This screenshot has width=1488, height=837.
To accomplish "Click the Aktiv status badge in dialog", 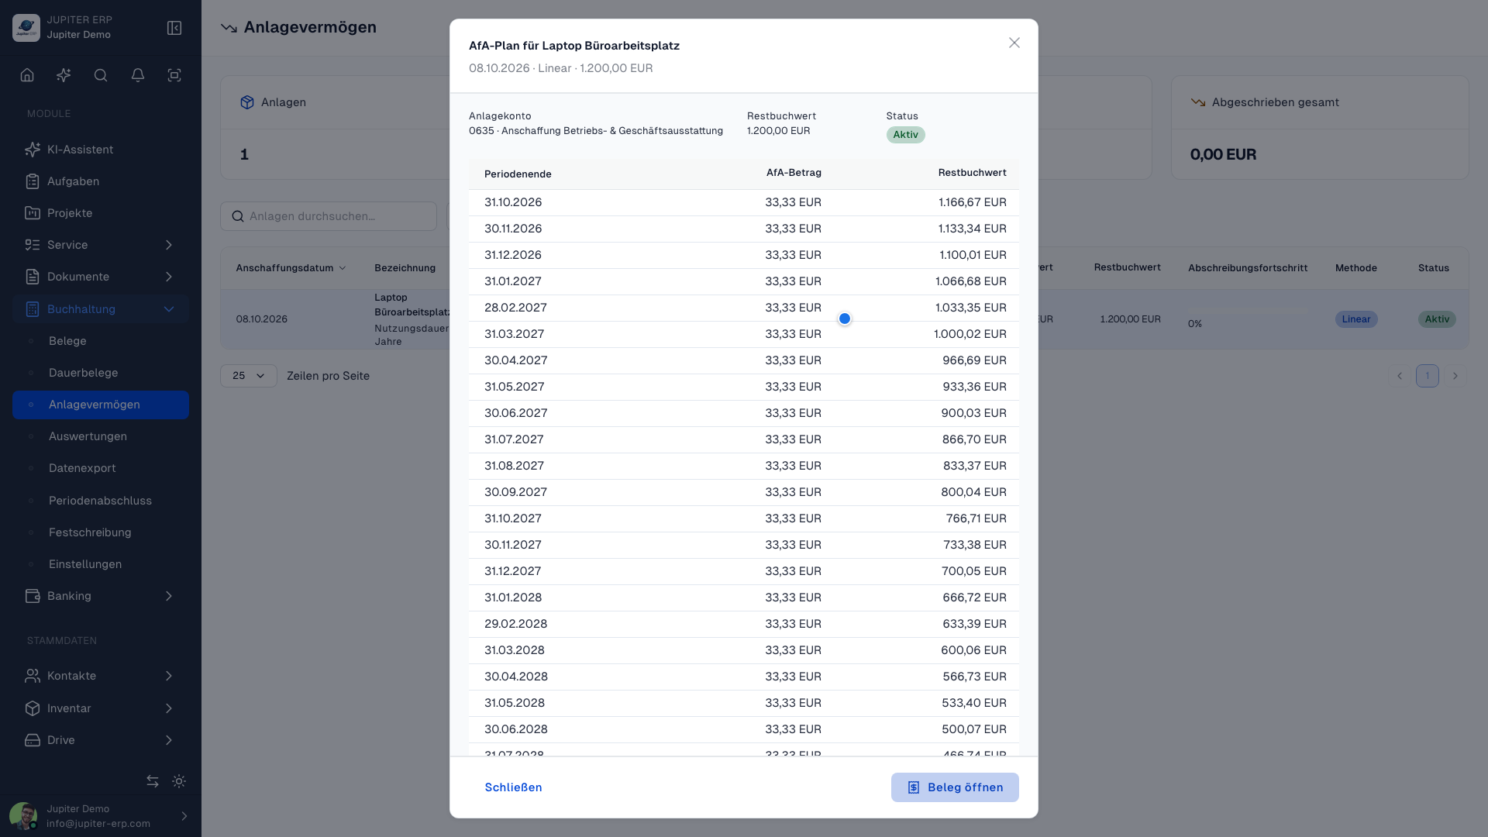I will (905, 135).
